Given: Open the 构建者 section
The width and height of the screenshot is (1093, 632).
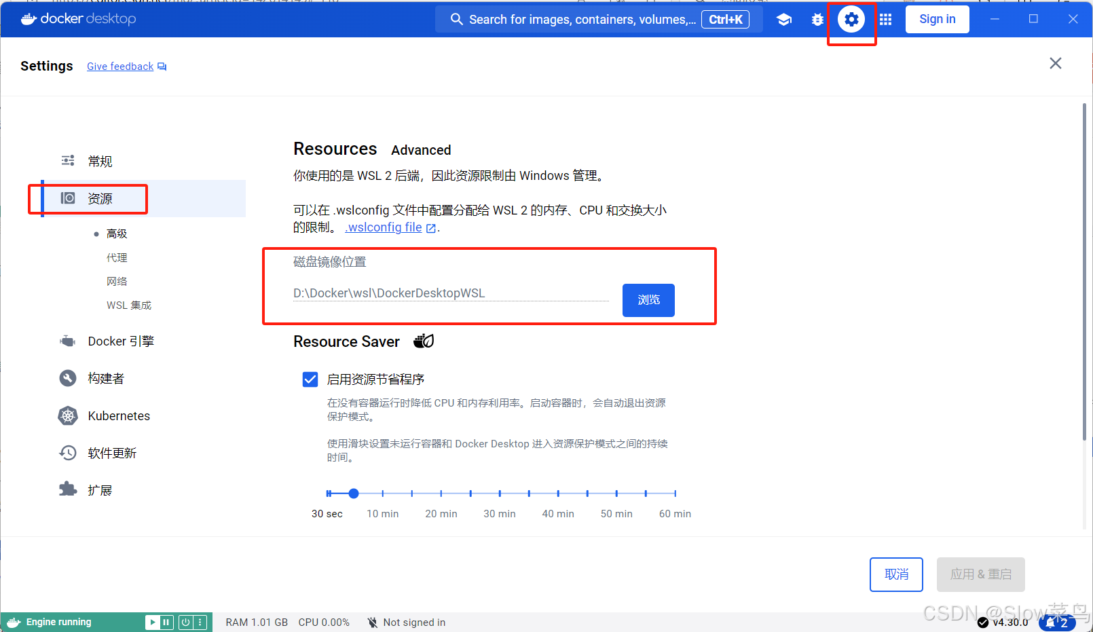Looking at the screenshot, I should pyautogui.click(x=106, y=378).
